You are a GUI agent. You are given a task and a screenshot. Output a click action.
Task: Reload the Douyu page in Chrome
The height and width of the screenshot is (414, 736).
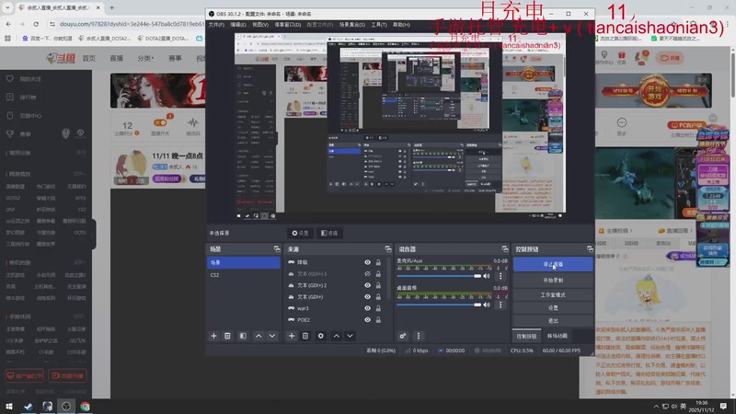point(36,24)
